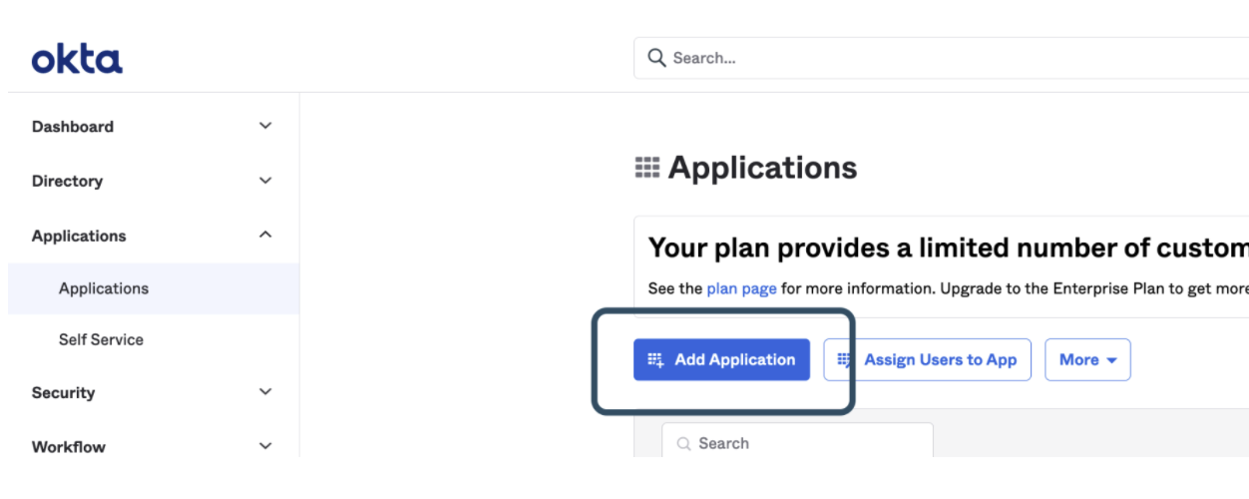Click the grid icon beside Applications heading
Viewport: 1249px width, 499px height.
point(647,168)
